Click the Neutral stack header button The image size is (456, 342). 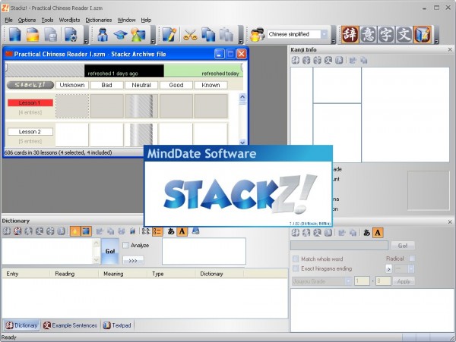(x=141, y=85)
